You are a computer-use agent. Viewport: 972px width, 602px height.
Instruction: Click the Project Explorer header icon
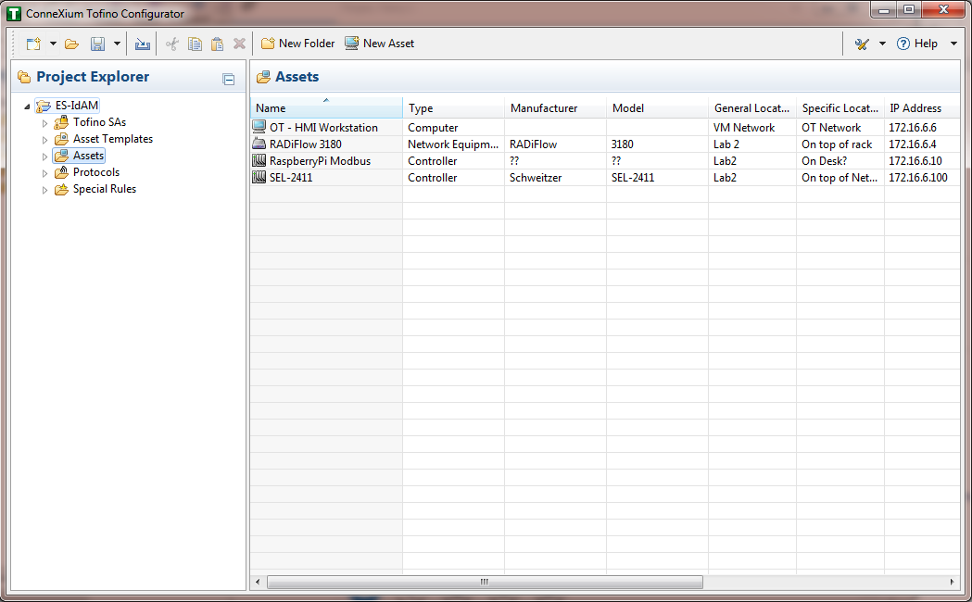24,77
